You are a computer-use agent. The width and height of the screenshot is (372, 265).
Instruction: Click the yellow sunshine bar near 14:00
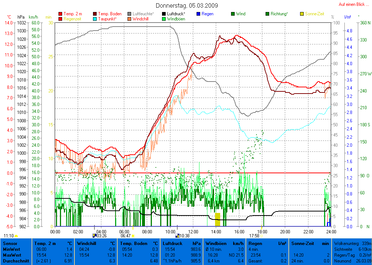pyautogui.click(x=217, y=219)
